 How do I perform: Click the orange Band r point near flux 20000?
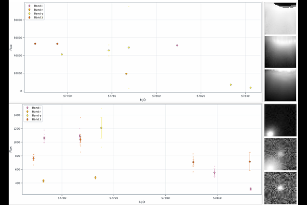126,74
